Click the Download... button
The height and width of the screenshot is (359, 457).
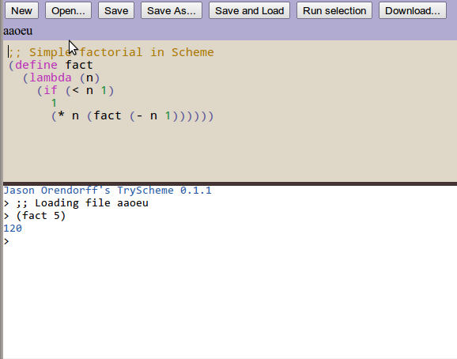click(x=413, y=10)
